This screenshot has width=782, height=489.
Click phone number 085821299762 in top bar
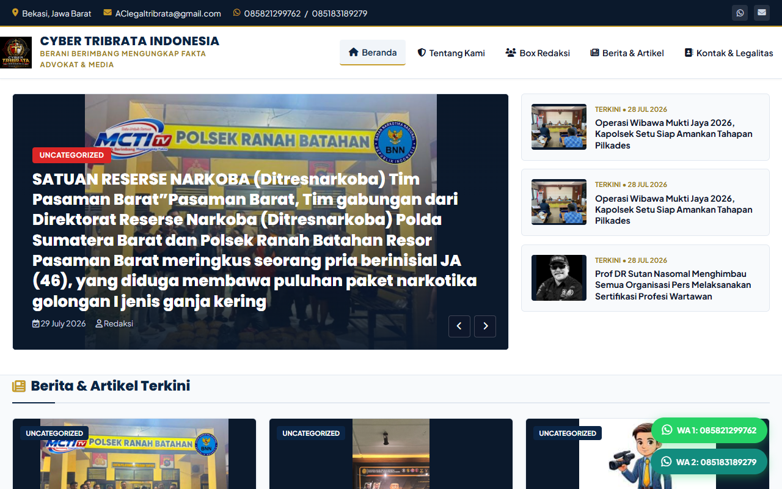[x=272, y=13]
